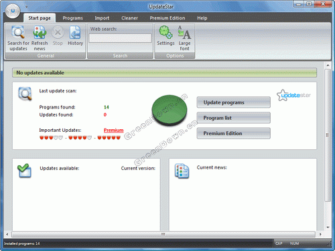Click the green status indicator button
The height and width of the screenshot is (251, 335).
(170, 110)
